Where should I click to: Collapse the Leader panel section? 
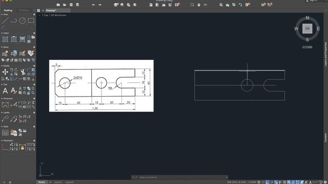2,112
